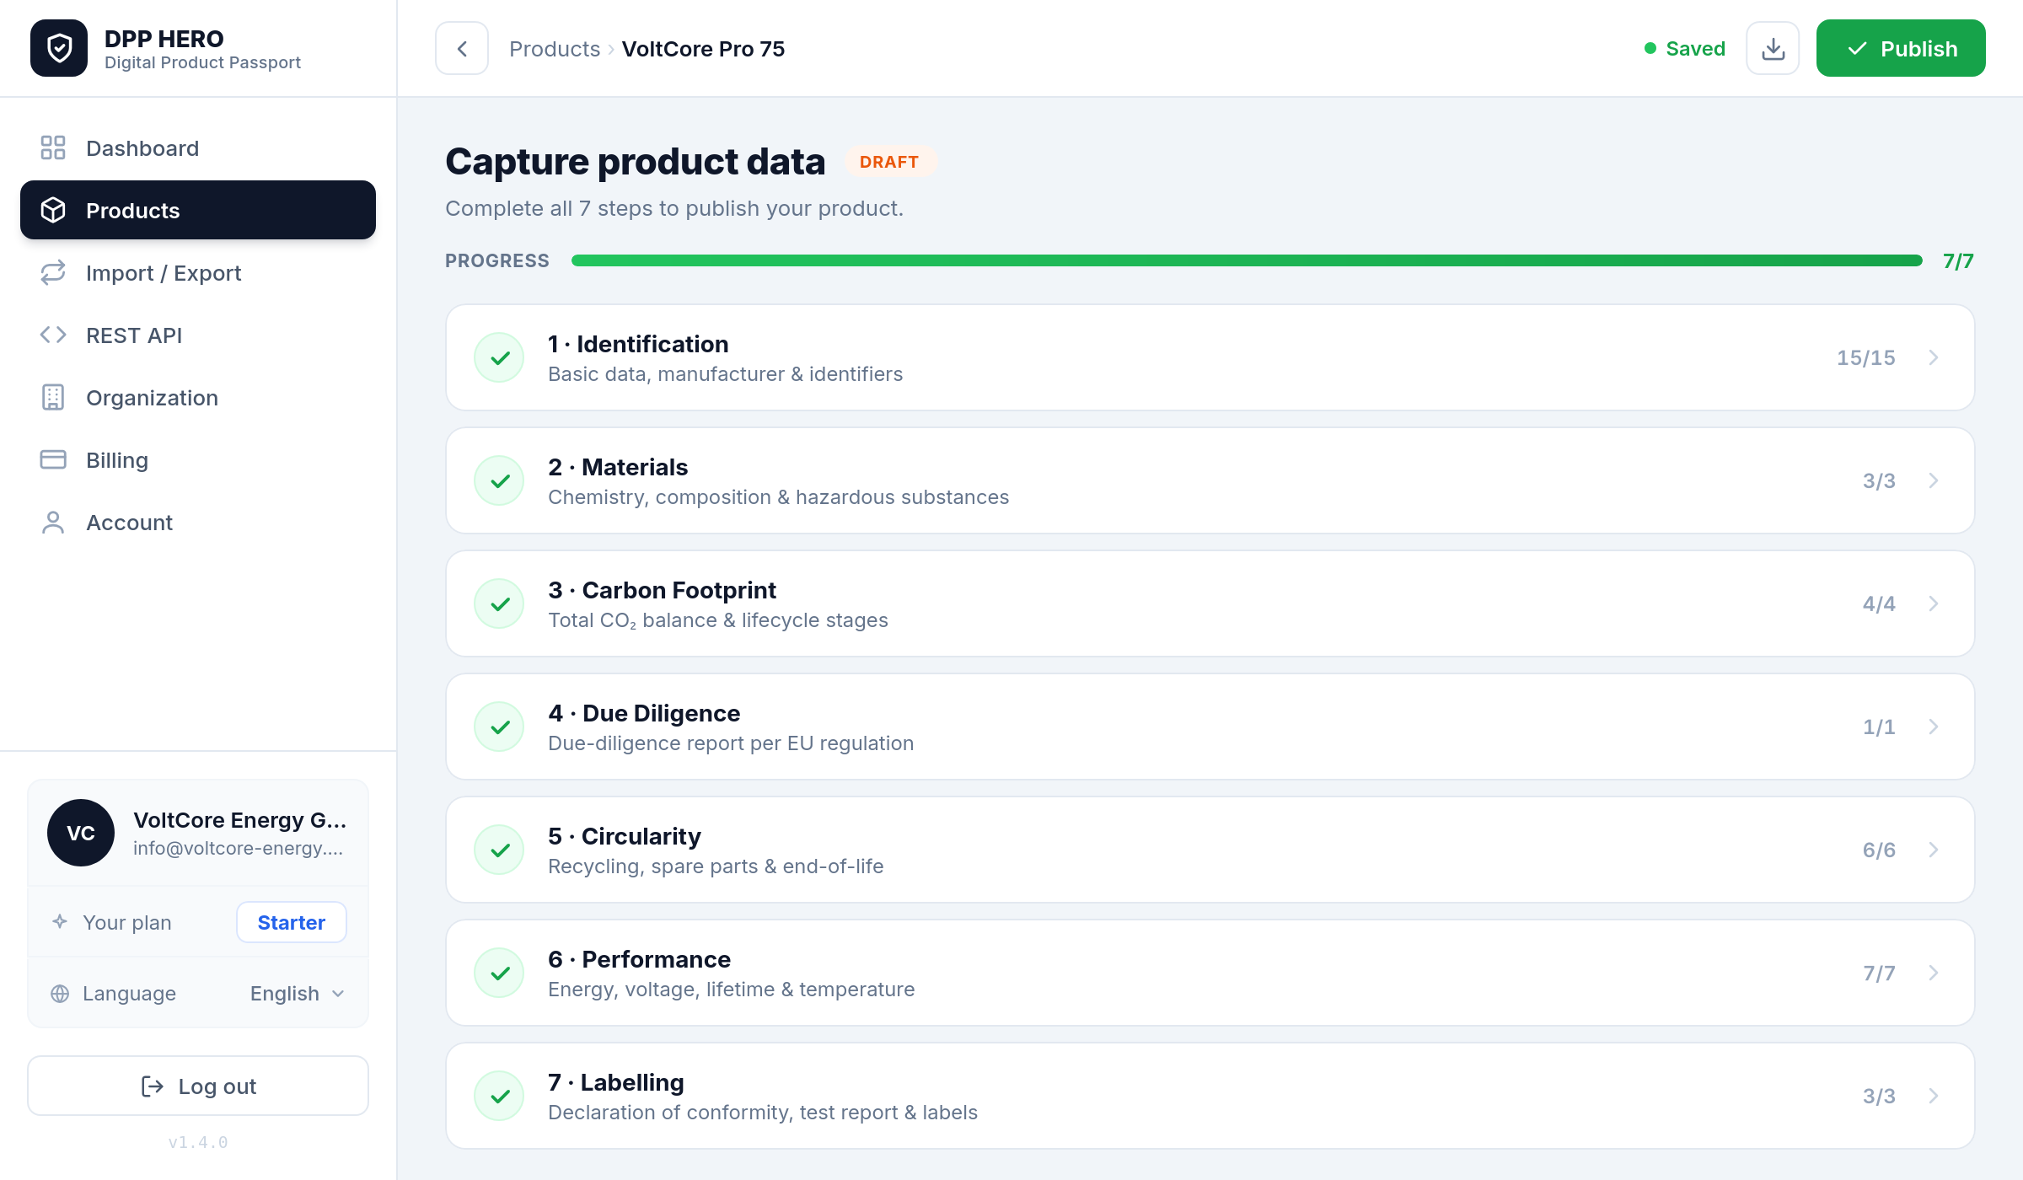Click the Capture product data heading
Image resolution: width=2023 pixels, height=1180 pixels.
636,161
